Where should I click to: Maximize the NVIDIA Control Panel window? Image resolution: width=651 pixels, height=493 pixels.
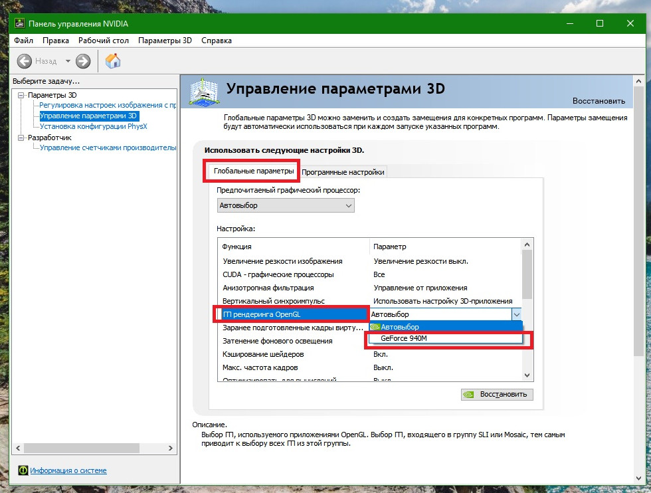(x=600, y=23)
